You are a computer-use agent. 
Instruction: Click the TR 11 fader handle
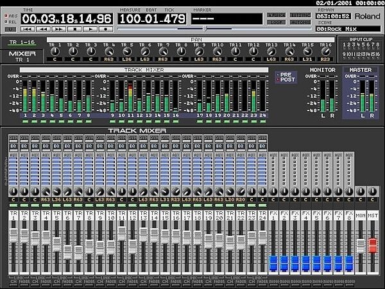(121, 233)
